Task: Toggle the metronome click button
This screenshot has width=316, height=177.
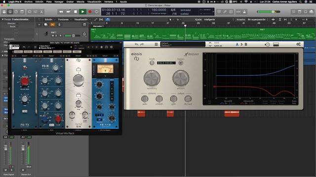Action: 244,12
